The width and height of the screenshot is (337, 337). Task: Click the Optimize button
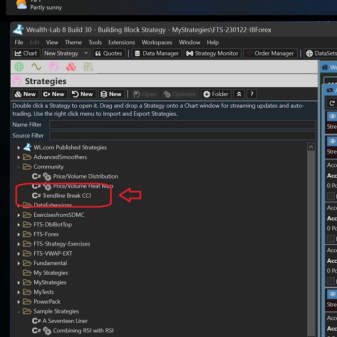click(x=180, y=94)
